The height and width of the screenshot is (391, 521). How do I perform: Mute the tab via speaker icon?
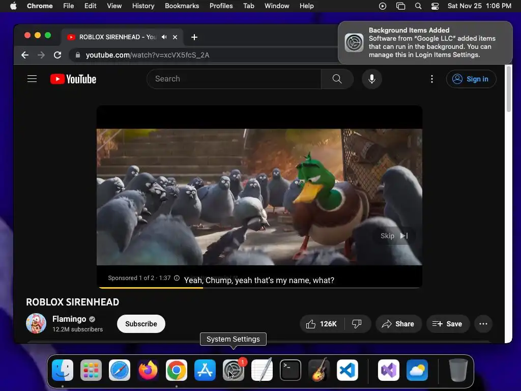(164, 37)
